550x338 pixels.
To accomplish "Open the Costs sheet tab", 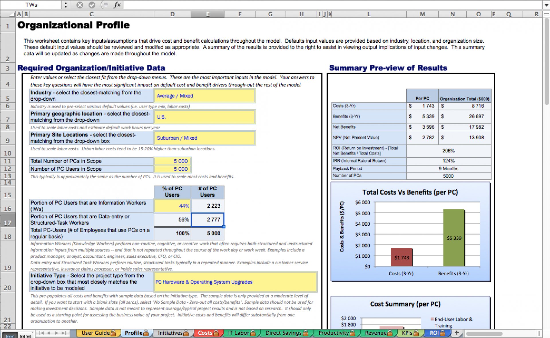I will (x=208, y=333).
